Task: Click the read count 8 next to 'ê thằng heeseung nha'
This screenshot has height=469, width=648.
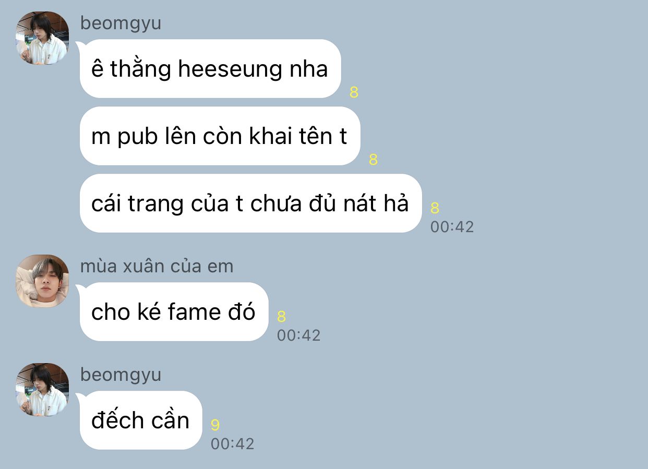Action: (x=354, y=93)
